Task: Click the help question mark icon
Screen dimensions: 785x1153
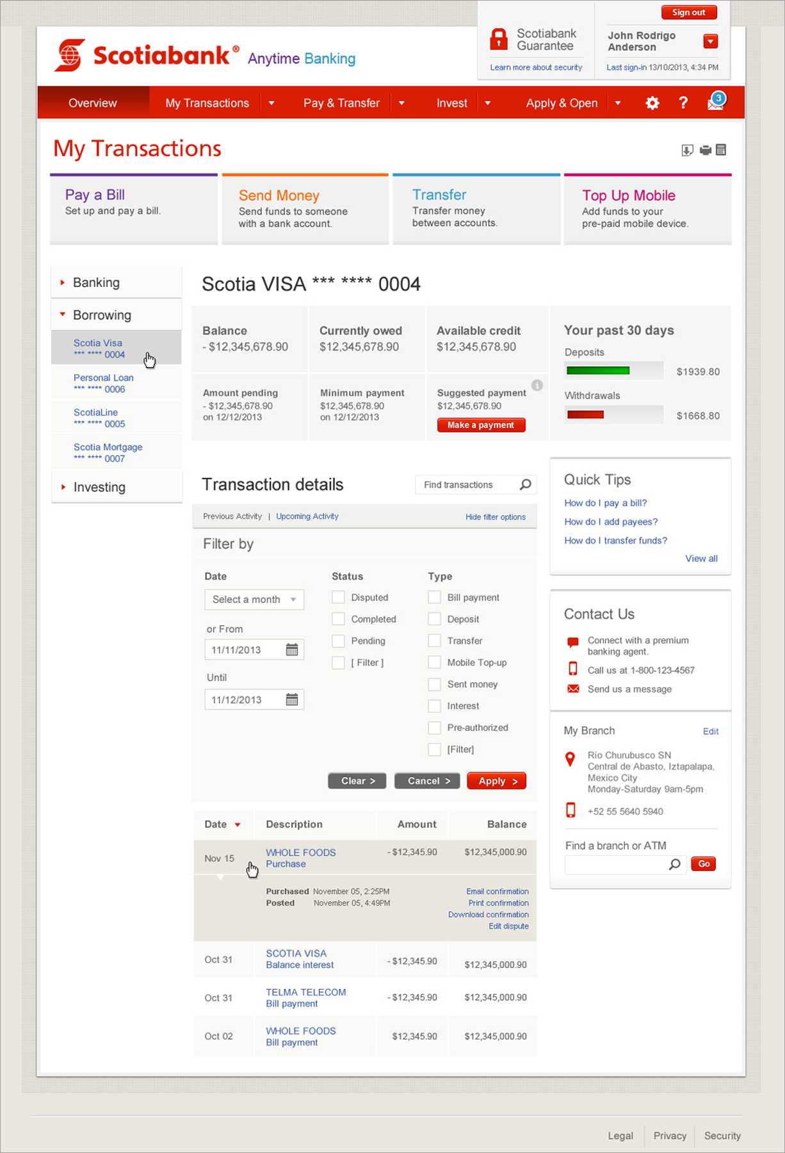Action: (683, 103)
